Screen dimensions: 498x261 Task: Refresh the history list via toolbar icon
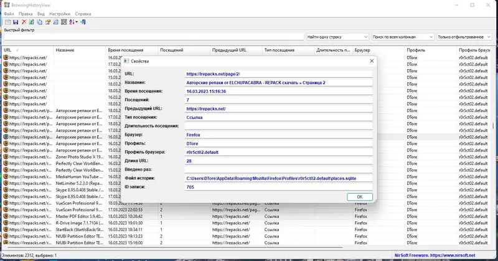[32, 22]
